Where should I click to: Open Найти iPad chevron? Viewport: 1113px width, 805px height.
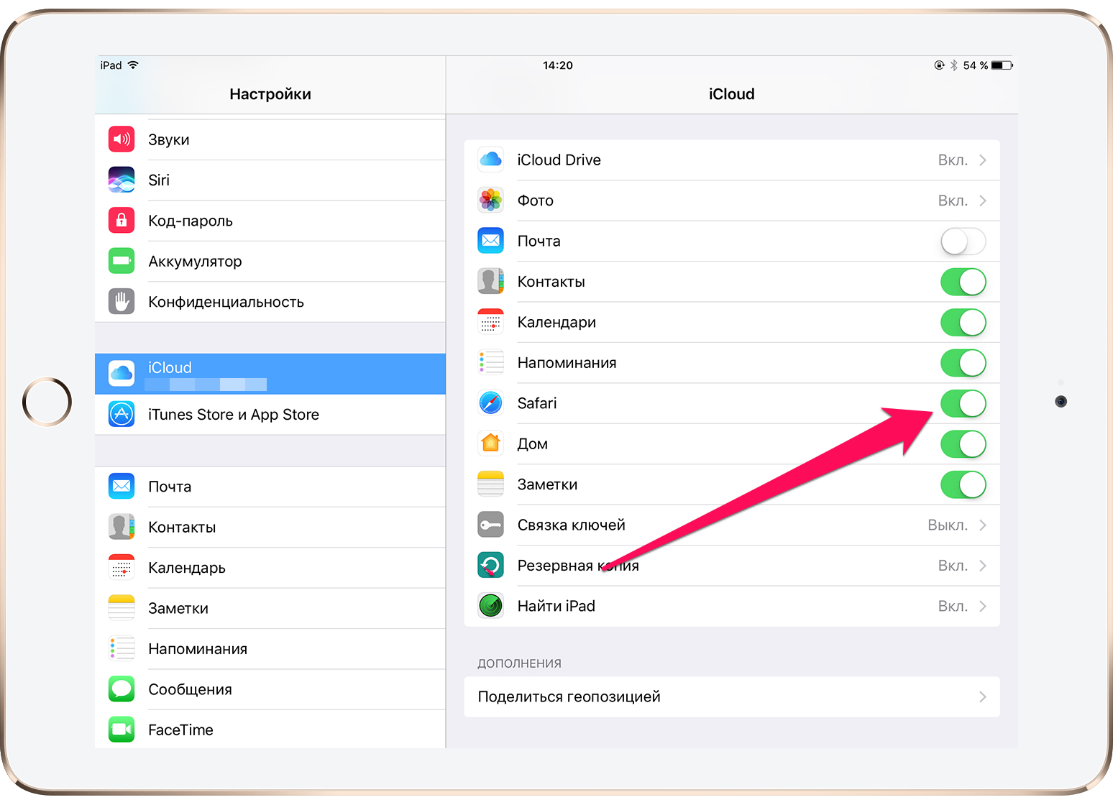tap(983, 606)
